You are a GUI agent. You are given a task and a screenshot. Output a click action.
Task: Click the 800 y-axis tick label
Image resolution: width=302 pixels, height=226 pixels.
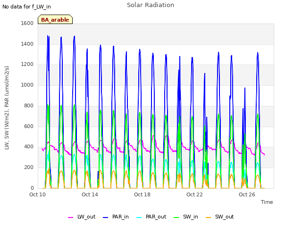pyautogui.click(x=29, y=105)
